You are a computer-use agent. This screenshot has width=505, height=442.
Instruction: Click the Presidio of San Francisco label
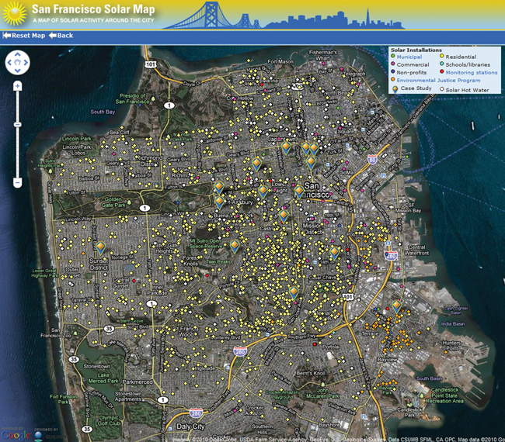[x=132, y=98]
